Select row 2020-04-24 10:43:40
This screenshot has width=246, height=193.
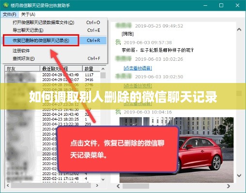52,114
